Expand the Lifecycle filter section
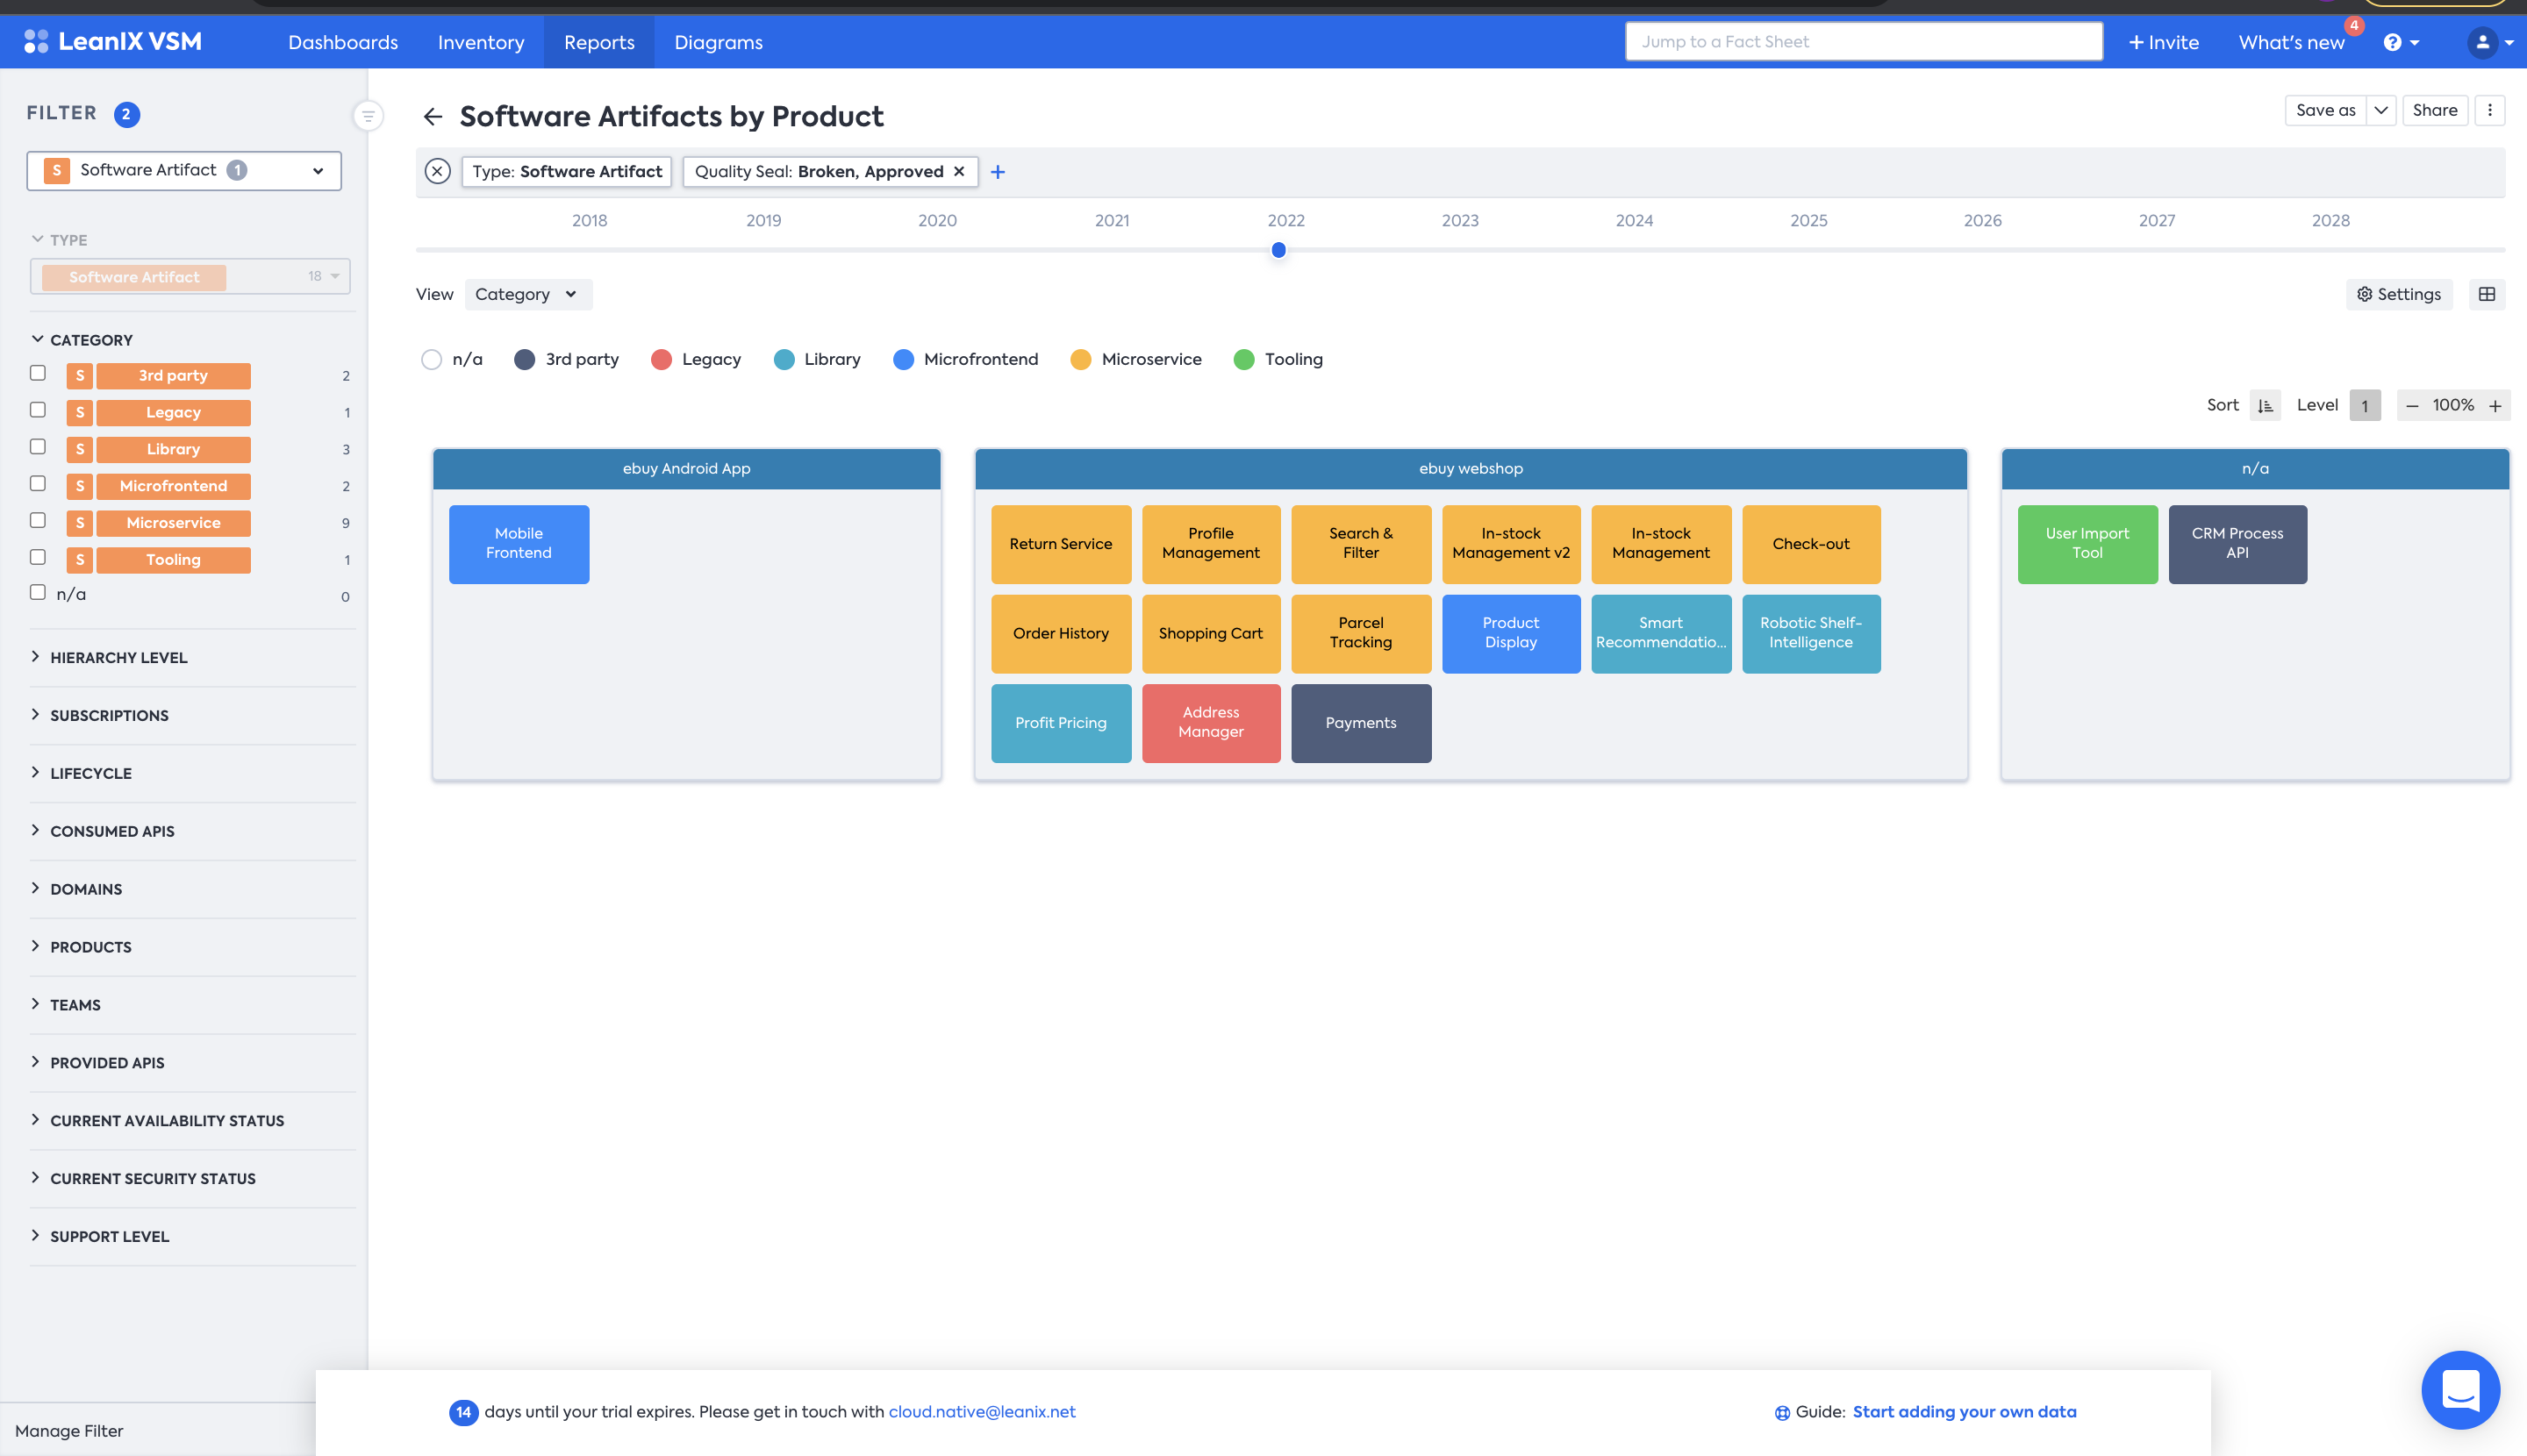 tap(90, 773)
